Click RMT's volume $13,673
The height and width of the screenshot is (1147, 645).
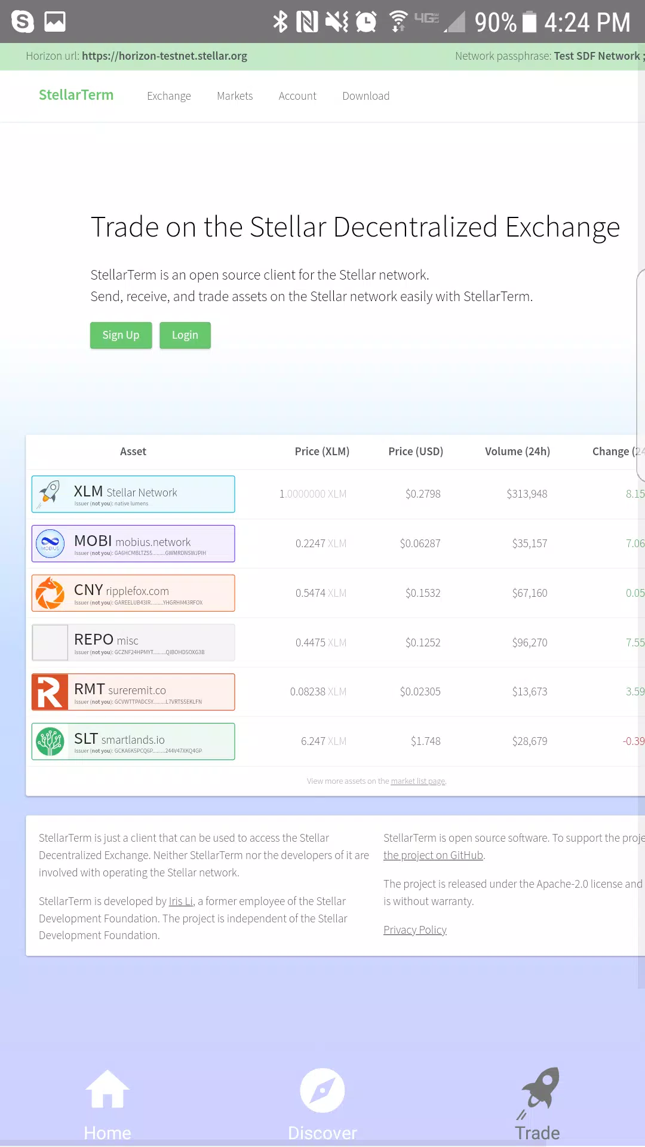(x=530, y=692)
